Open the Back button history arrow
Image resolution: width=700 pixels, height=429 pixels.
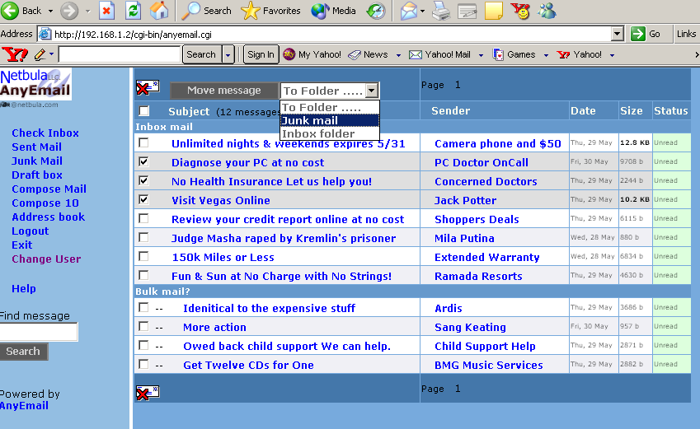[x=50, y=11]
